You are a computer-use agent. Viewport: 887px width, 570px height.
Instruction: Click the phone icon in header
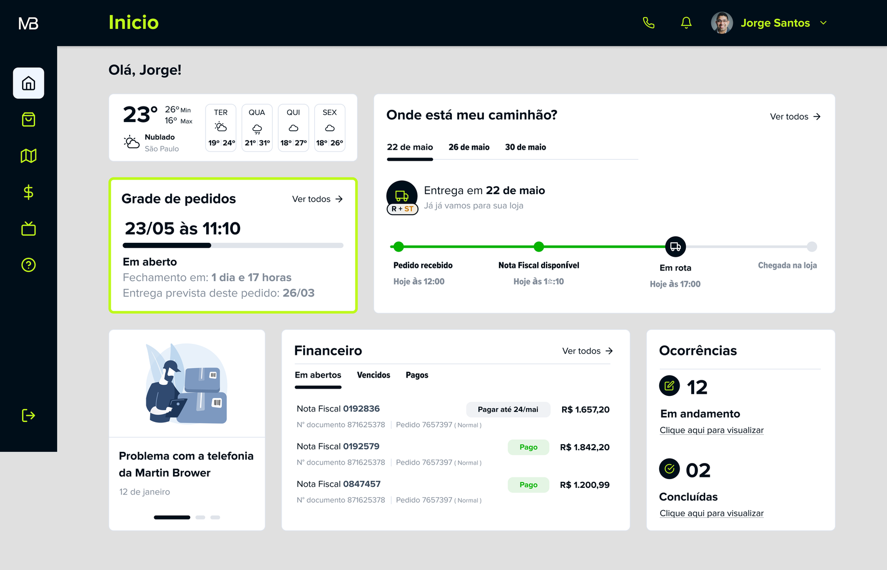[649, 23]
